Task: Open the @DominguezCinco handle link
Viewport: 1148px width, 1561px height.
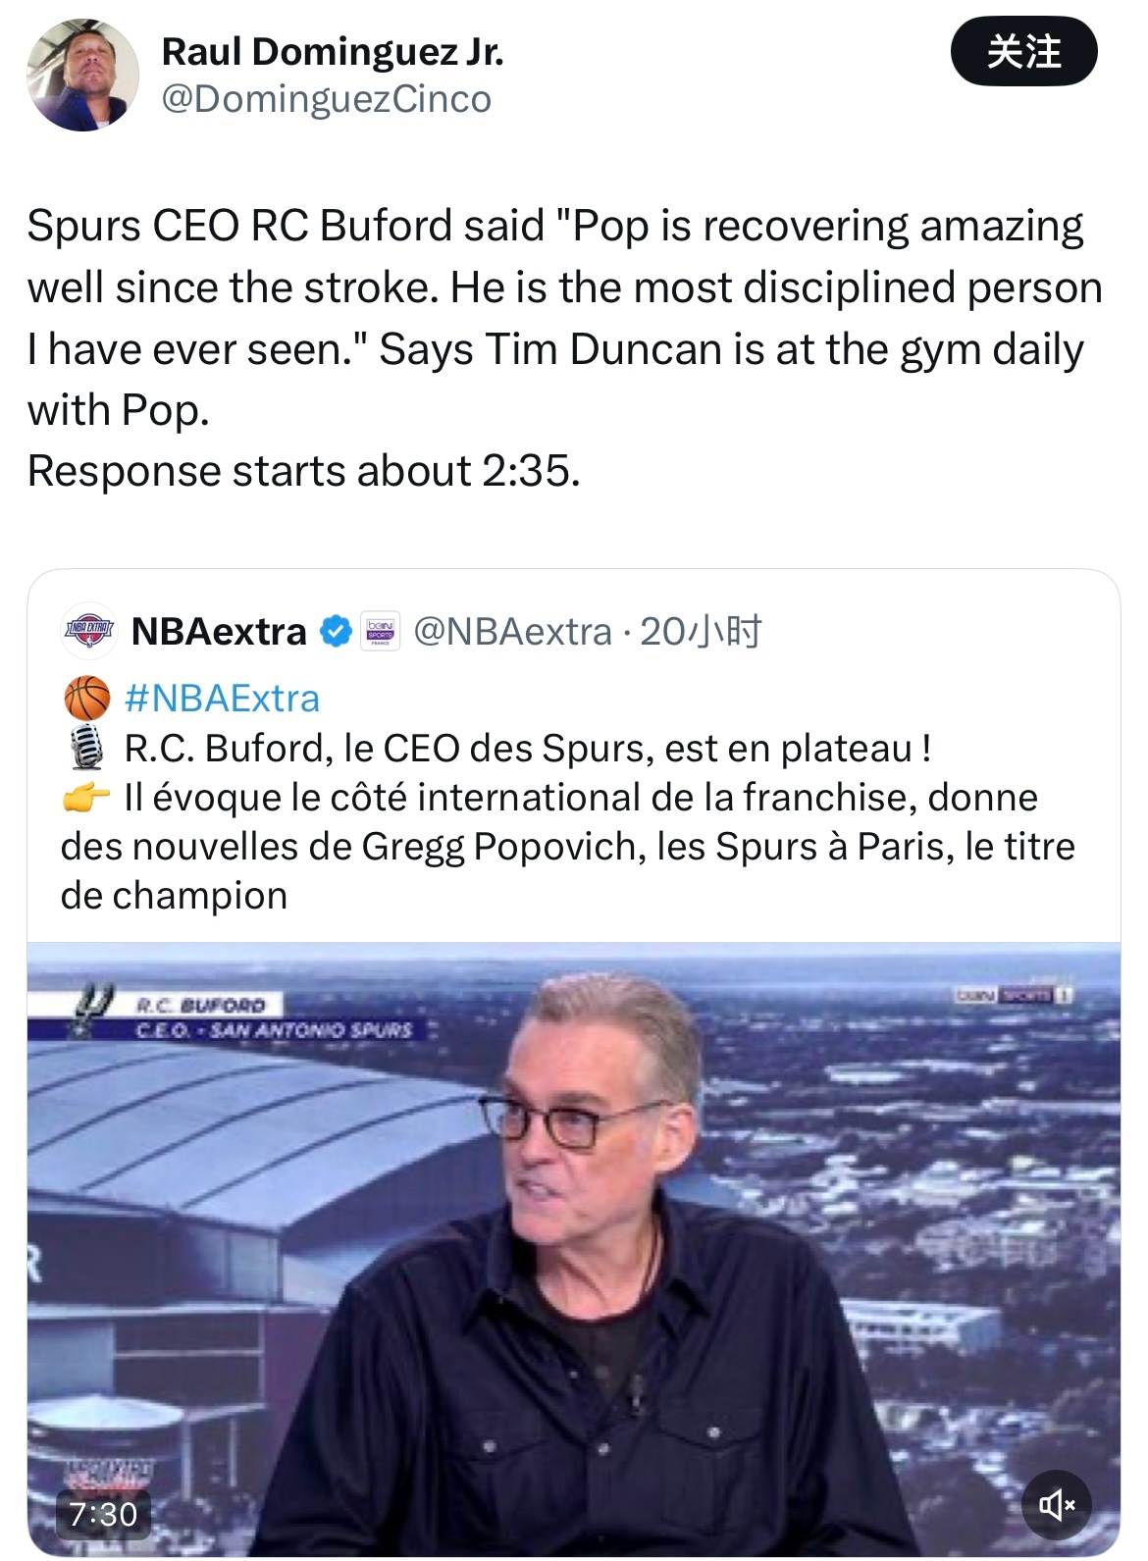Action: pyautogui.click(x=326, y=99)
